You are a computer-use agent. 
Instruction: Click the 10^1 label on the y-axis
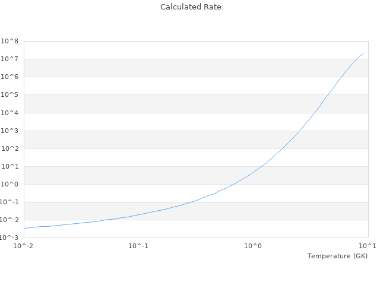click(10, 166)
